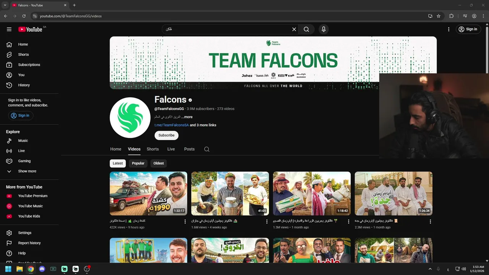The height and width of the screenshot is (275, 489).
Task: Open volume control in system tray
Action: [464, 269]
